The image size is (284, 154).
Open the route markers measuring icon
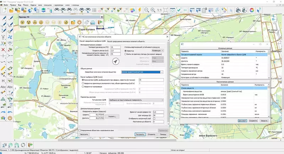[x=224, y=10]
